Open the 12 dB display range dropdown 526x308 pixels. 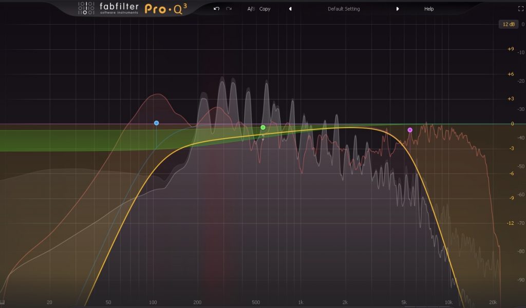point(508,24)
